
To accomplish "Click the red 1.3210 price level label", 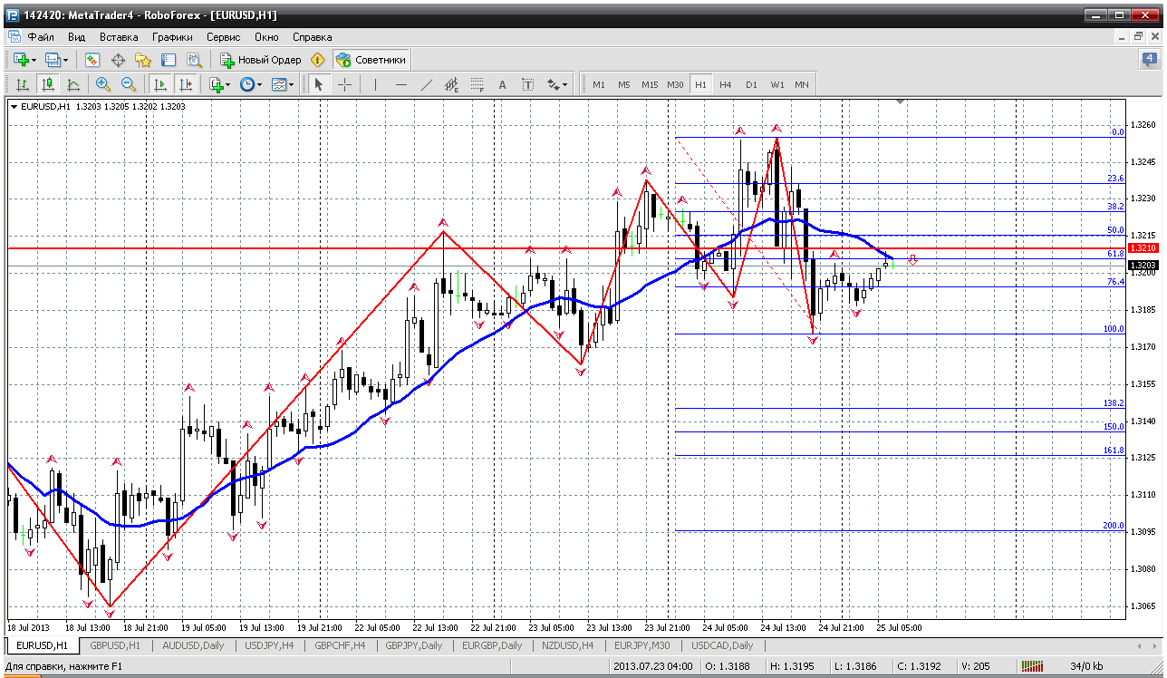I will 1142,247.
